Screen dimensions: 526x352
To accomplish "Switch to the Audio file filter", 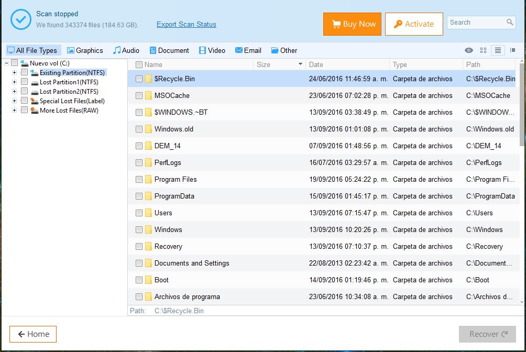I will click(x=126, y=50).
